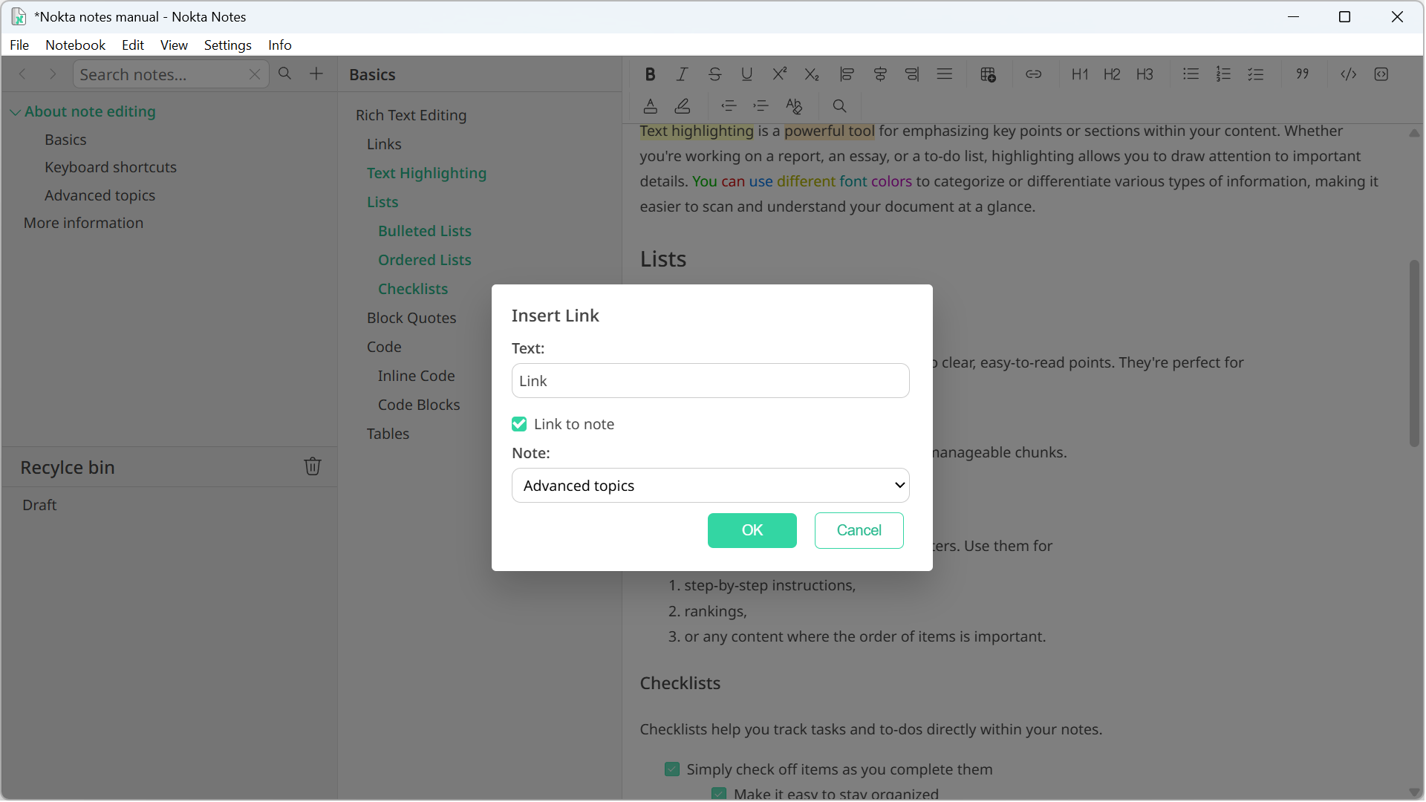Open find in note search
The width and height of the screenshot is (1426, 802).
840,105
